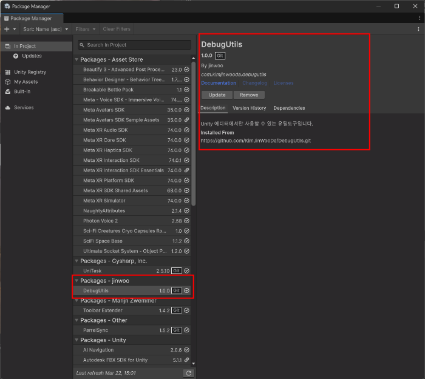The image size is (425, 379).
Task: Select Meta - Voice SDK package row
Action: tap(132, 99)
